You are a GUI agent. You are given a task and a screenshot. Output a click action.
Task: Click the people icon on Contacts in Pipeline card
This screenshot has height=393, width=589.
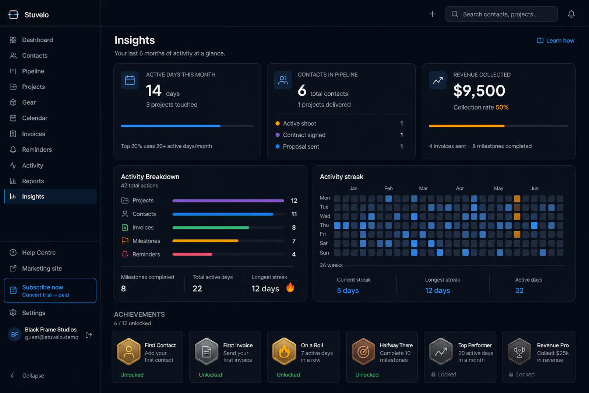pyautogui.click(x=283, y=80)
